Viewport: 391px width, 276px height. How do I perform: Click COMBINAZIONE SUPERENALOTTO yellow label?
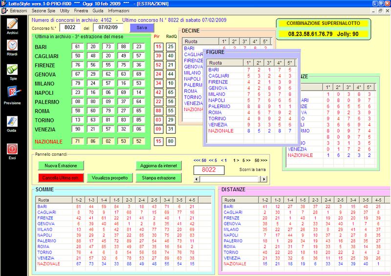324,23
